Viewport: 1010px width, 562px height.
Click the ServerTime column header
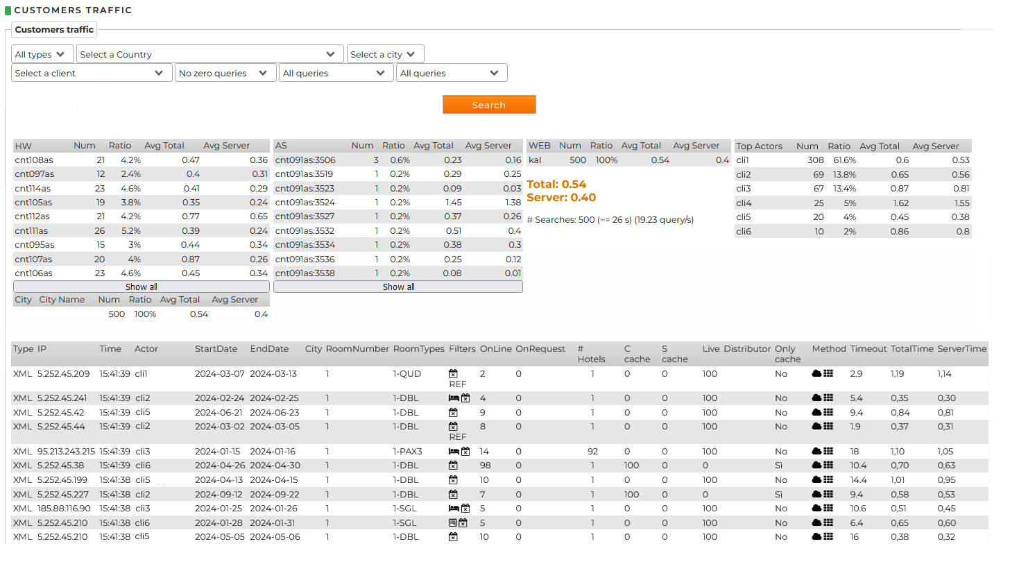pyautogui.click(x=961, y=349)
